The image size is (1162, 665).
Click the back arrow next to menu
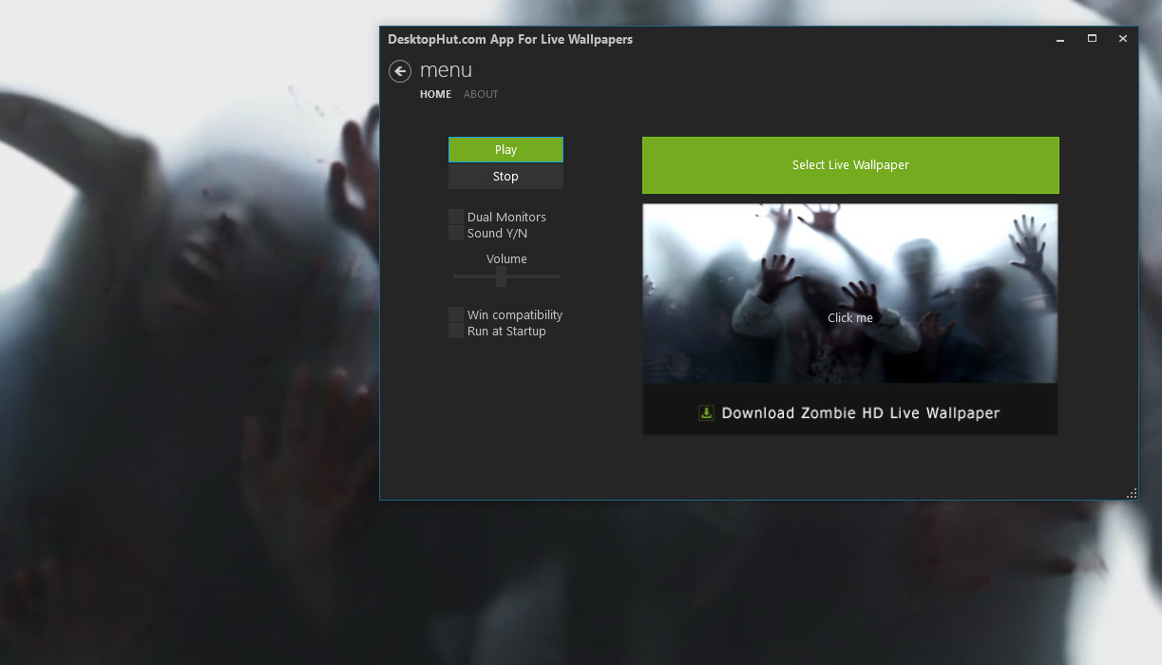400,71
